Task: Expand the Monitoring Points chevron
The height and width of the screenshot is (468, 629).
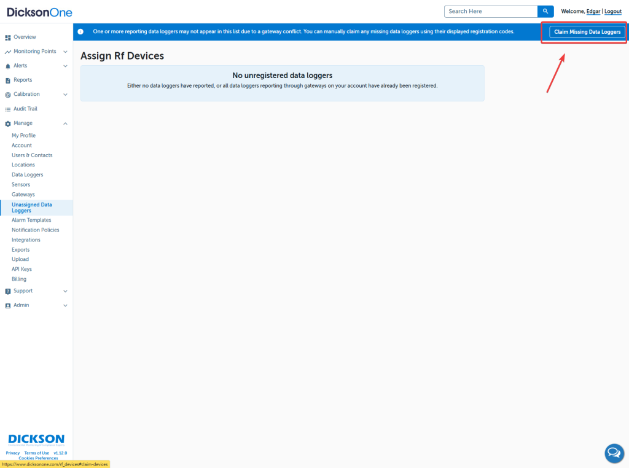Action: [65, 52]
